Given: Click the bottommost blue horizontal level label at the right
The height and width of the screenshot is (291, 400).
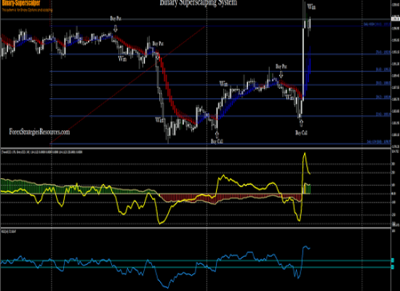Looking at the screenshot, I should click(379, 141).
